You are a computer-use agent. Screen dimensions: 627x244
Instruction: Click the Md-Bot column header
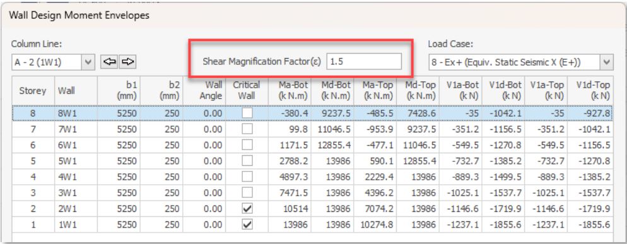pyautogui.click(x=332, y=91)
